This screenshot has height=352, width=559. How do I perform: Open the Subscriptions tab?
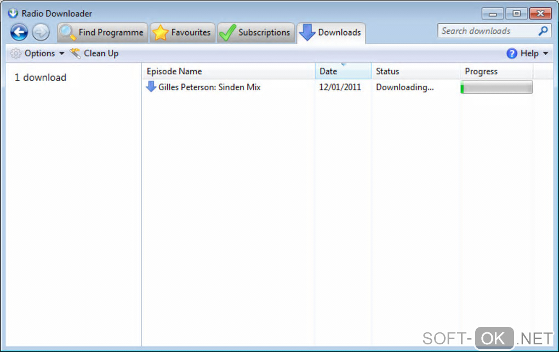pyautogui.click(x=256, y=32)
